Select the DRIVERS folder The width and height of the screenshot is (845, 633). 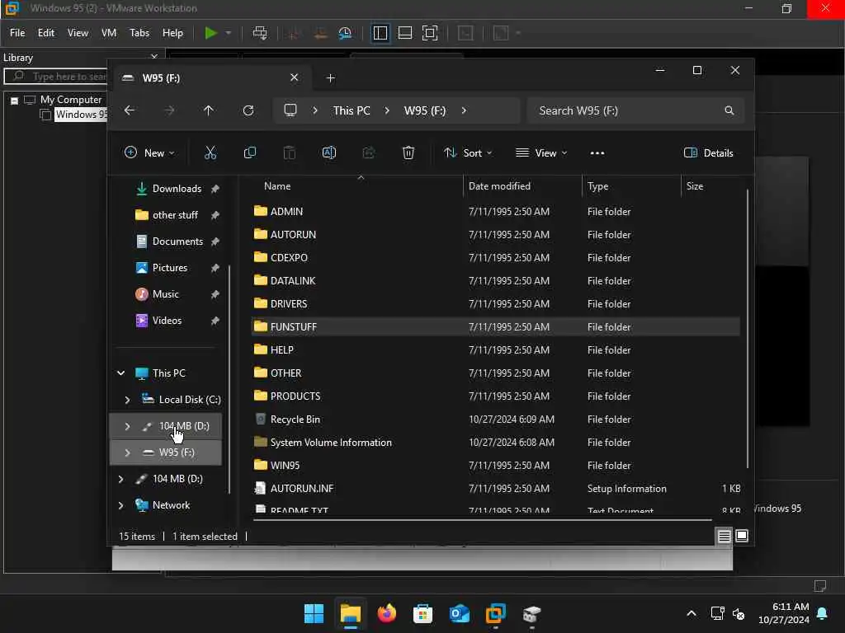pyautogui.click(x=495, y=303)
